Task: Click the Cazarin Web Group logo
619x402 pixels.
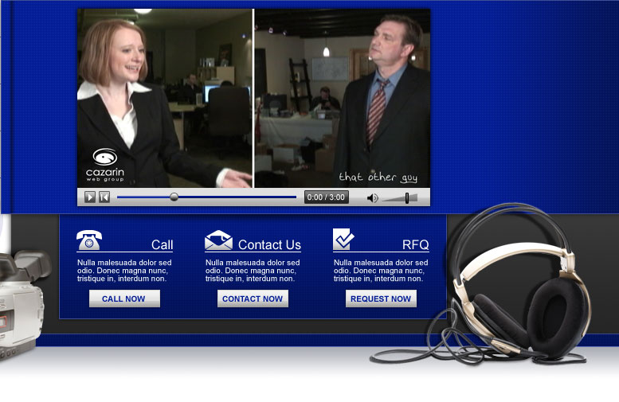Action: pos(105,164)
